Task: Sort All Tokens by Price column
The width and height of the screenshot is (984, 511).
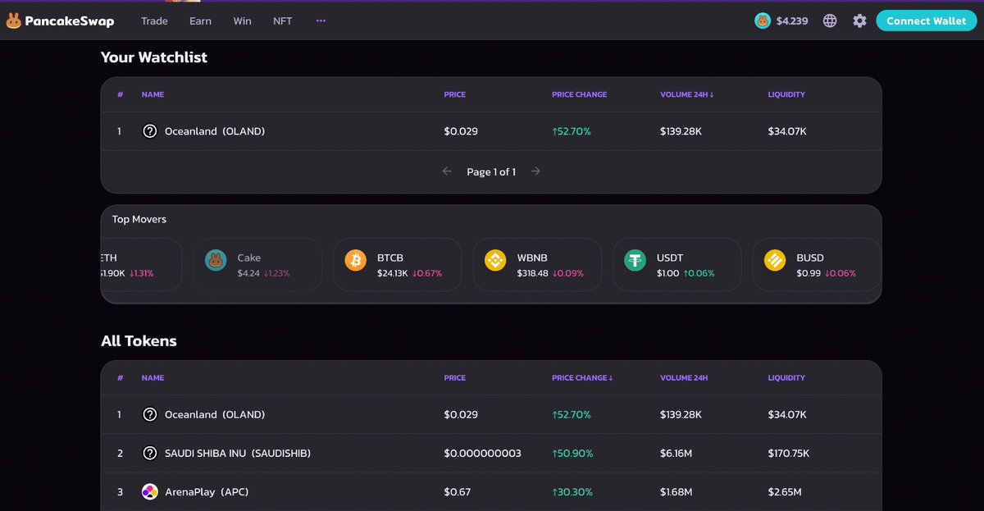Action: [x=454, y=378]
